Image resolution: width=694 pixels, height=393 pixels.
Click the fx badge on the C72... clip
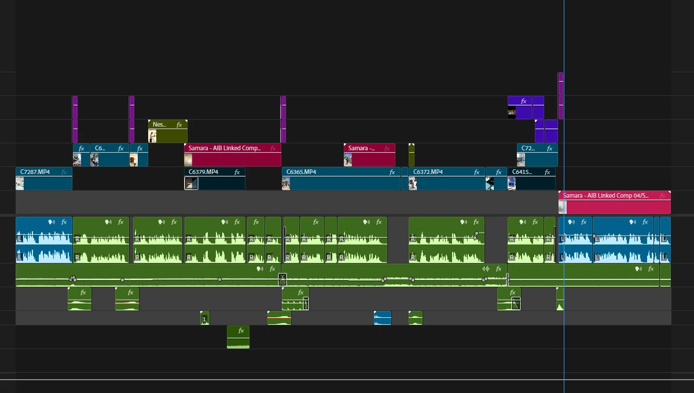click(549, 149)
